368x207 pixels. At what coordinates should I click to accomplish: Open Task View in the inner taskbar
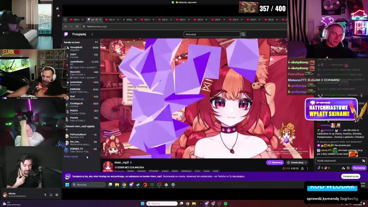click(x=110, y=185)
